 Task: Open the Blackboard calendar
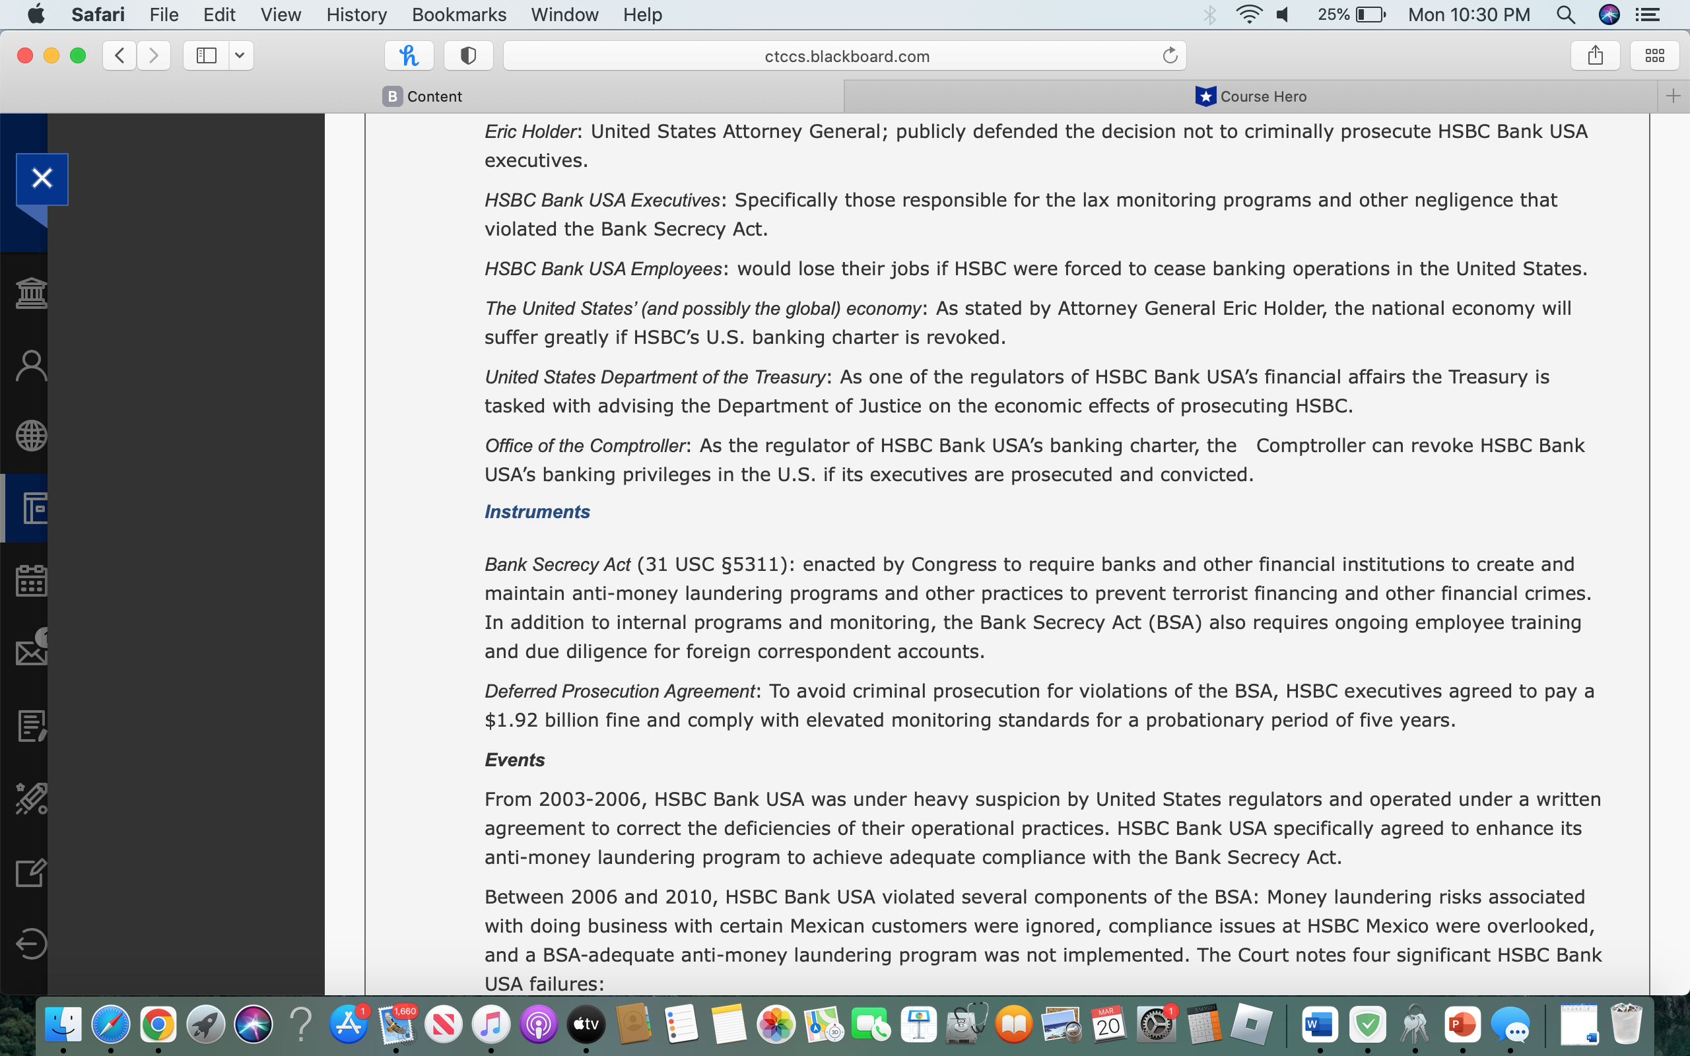click(x=30, y=579)
